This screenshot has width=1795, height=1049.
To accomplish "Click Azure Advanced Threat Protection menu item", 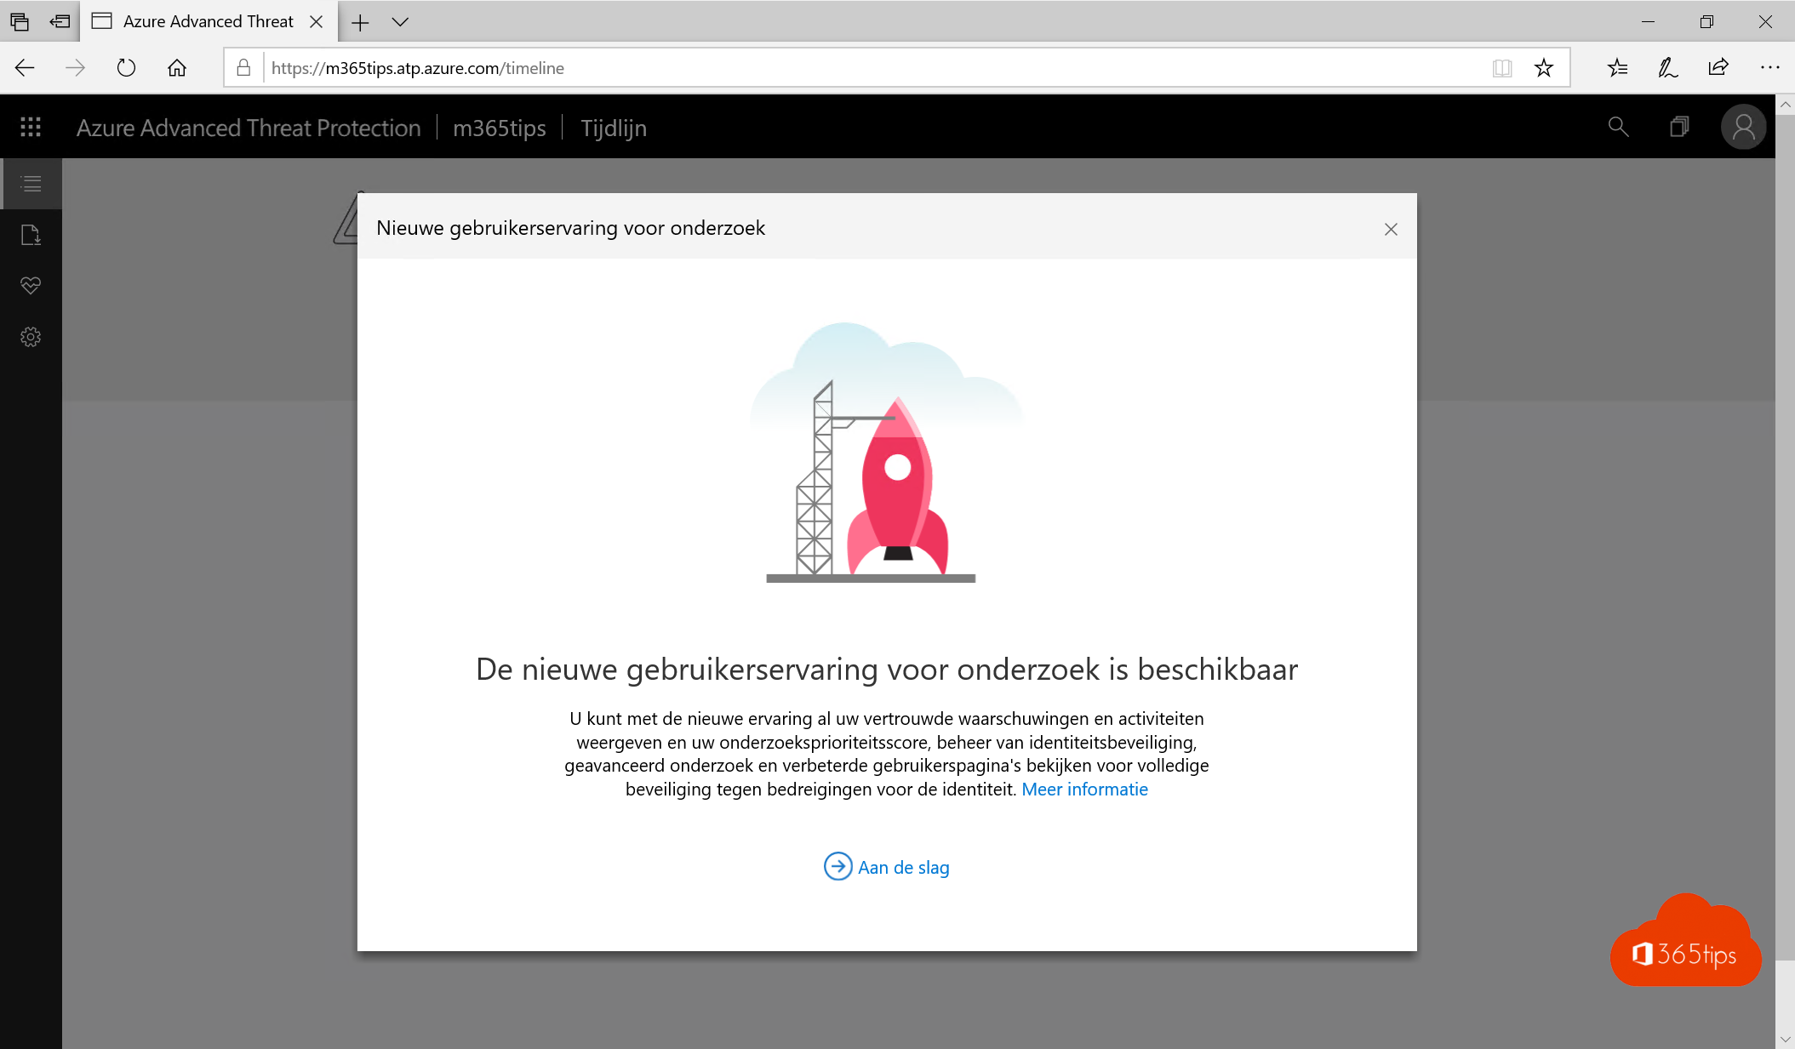I will click(x=250, y=128).
